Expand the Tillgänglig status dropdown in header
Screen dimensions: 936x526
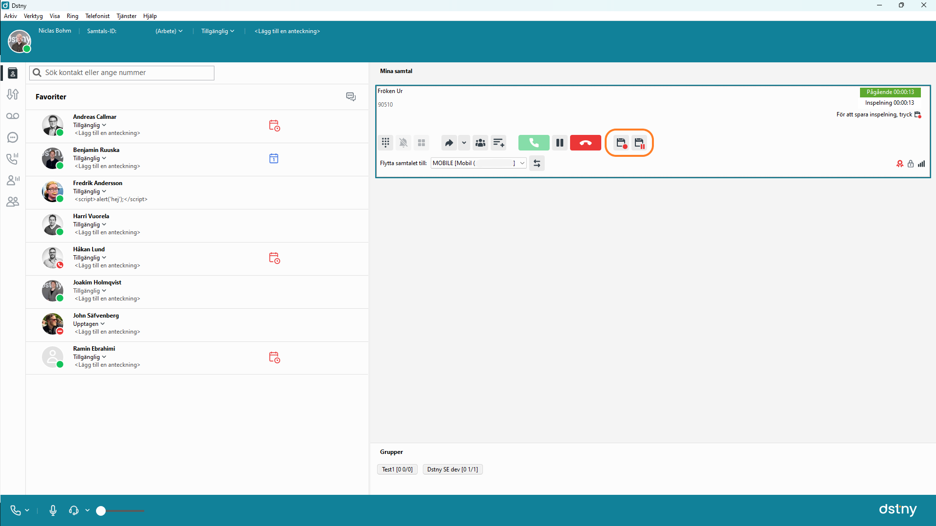[x=218, y=31]
